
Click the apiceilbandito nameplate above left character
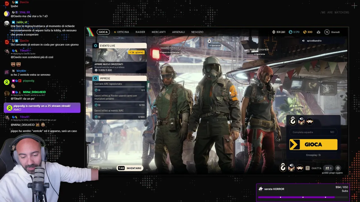[x=170, y=48]
